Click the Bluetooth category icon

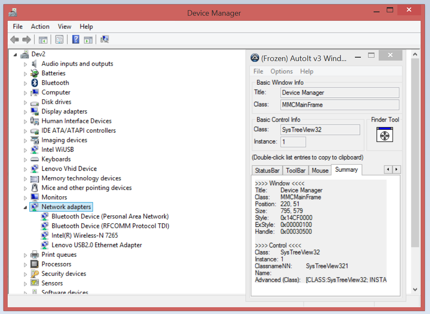[x=34, y=83]
